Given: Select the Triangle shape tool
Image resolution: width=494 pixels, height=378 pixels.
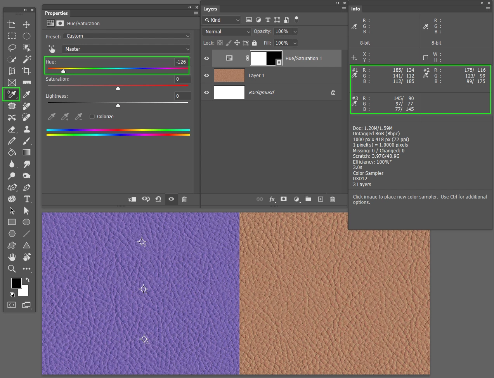Looking at the screenshot, I should [x=26, y=245].
